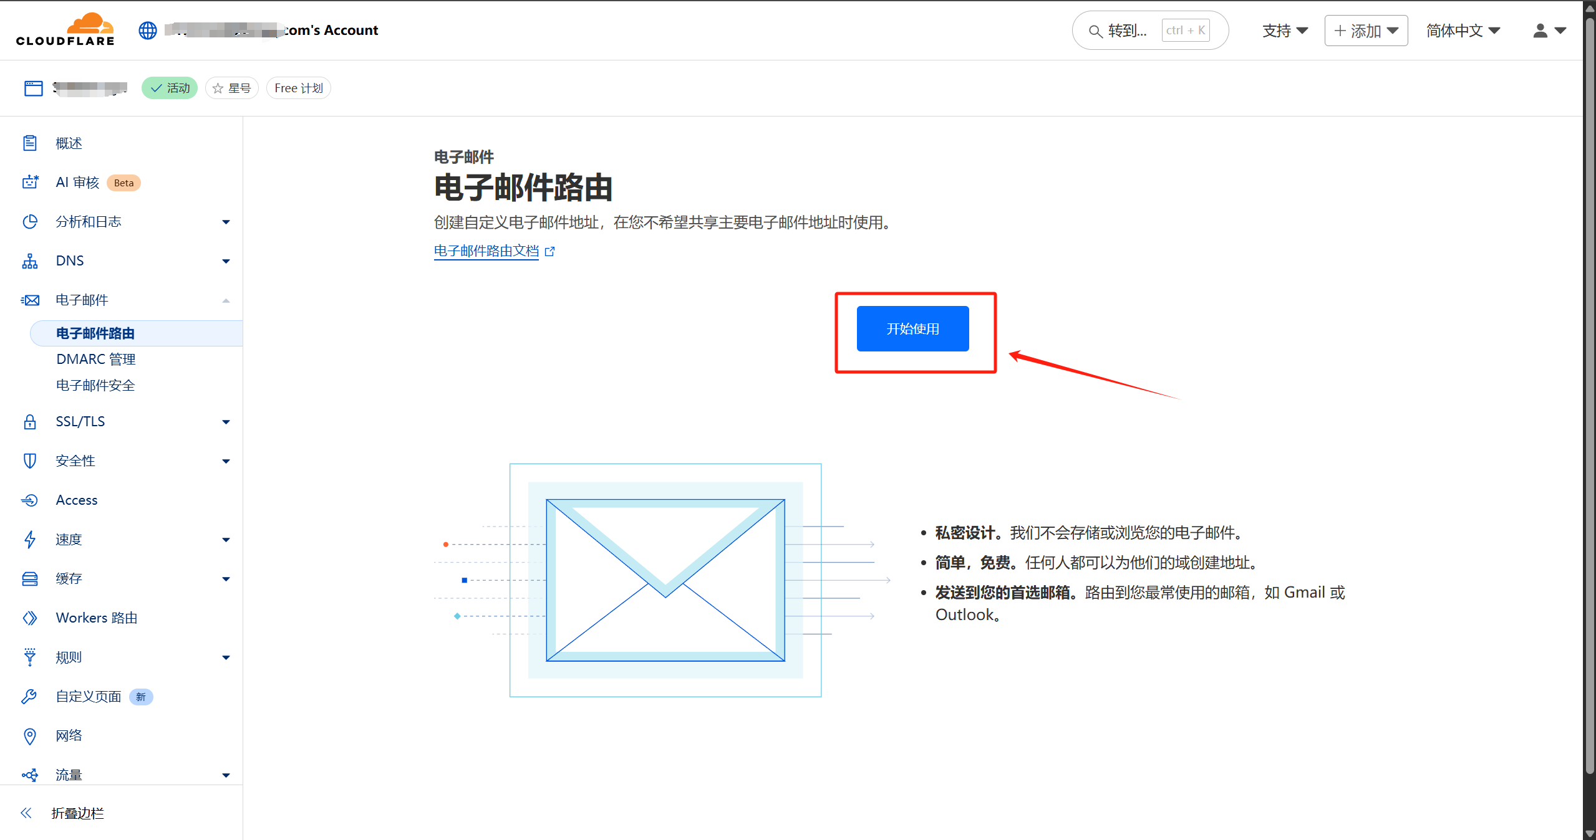Open the 支持 dropdown menu
Viewport: 1596px width, 840px height.
click(1285, 31)
